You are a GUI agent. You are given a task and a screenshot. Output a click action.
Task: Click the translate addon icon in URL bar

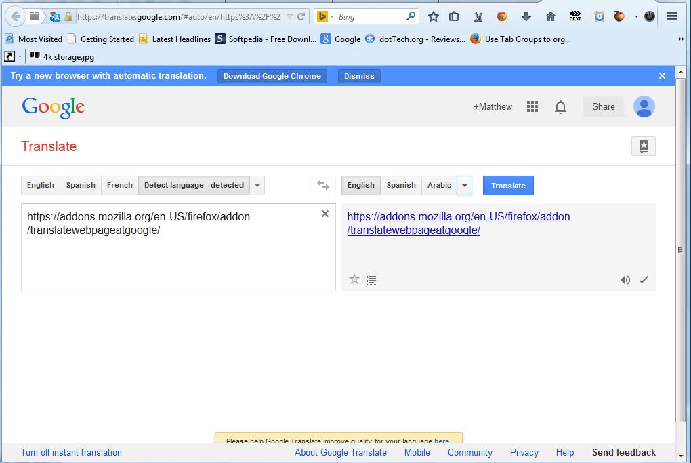[55, 17]
